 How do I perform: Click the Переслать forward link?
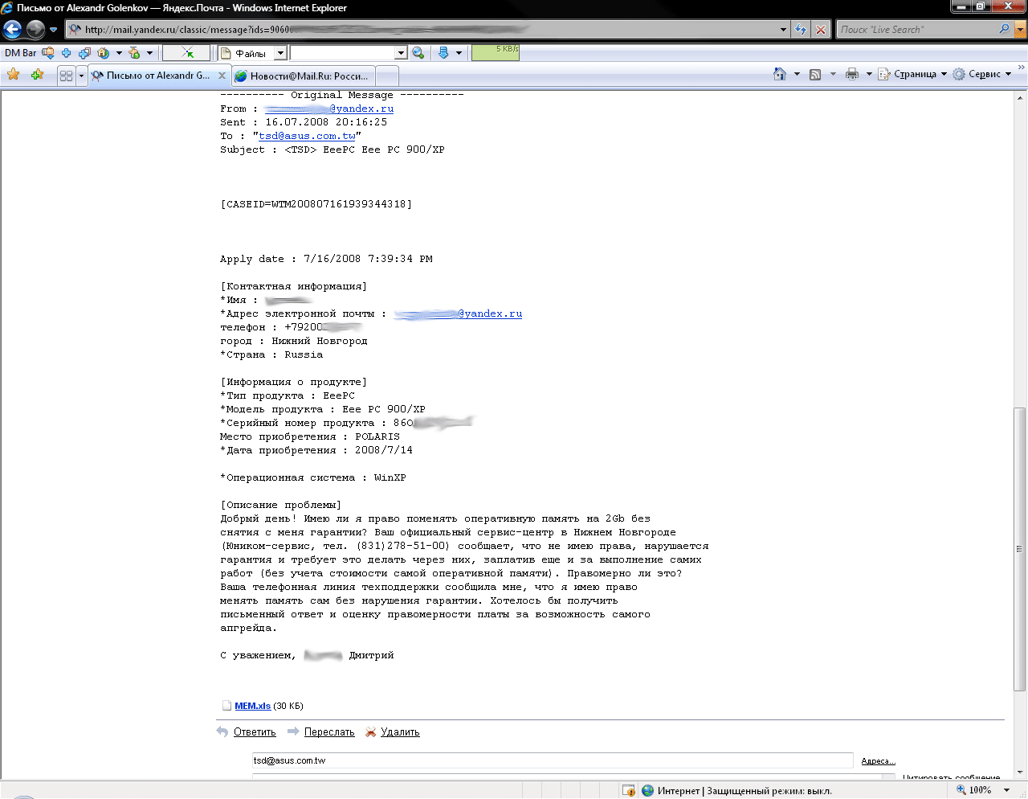329,732
